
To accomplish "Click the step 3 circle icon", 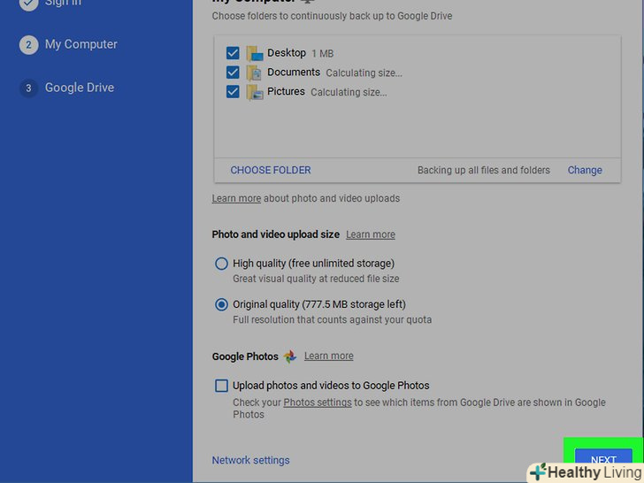I will [28, 88].
